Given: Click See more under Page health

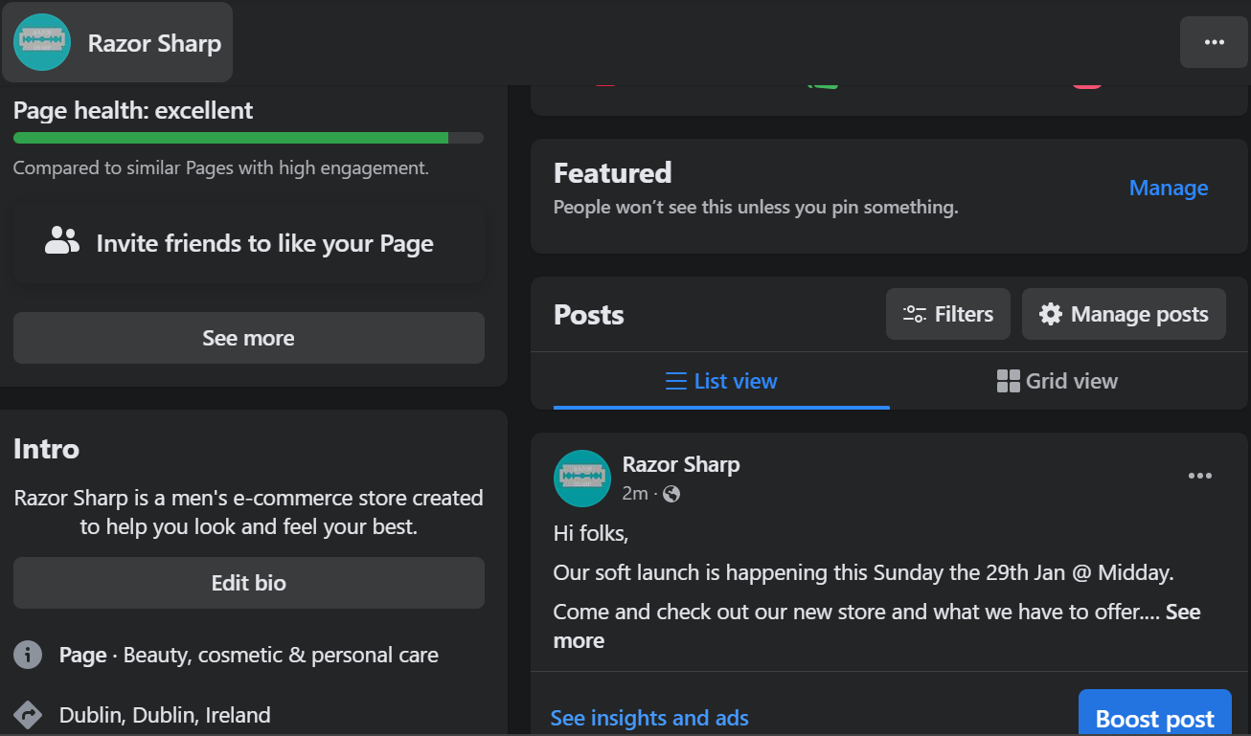Looking at the screenshot, I should pyautogui.click(x=249, y=338).
